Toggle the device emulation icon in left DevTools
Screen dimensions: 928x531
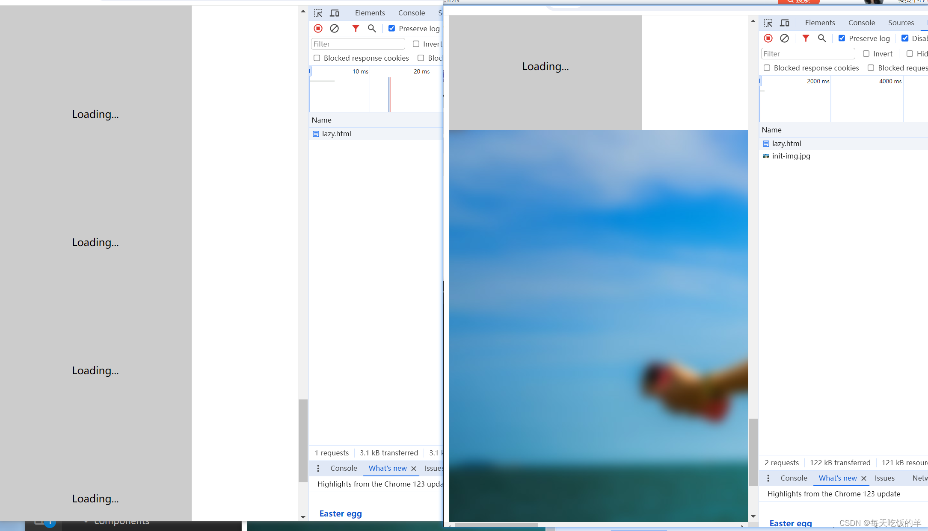pyautogui.click(x=335, y=13)
